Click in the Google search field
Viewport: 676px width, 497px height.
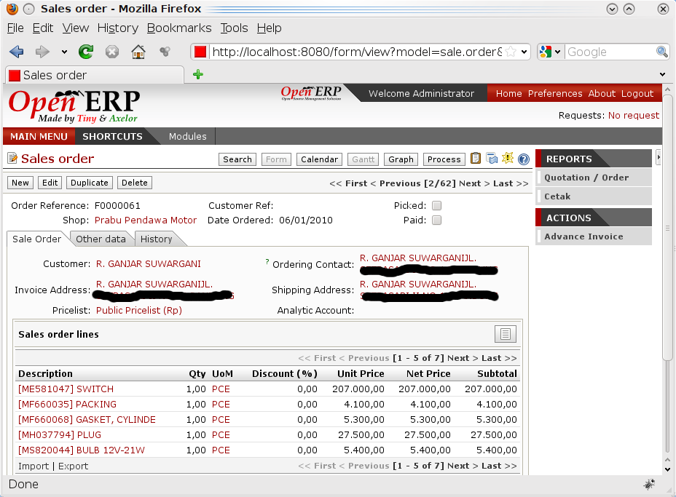[x=610, y=52]
